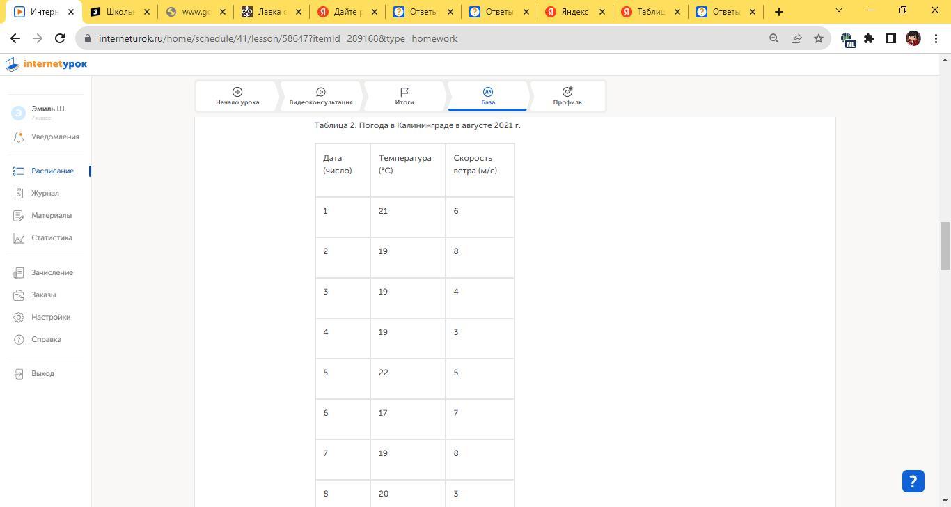Click the Настройки gear icon
The image size is (951, 507).
(19, 318)
